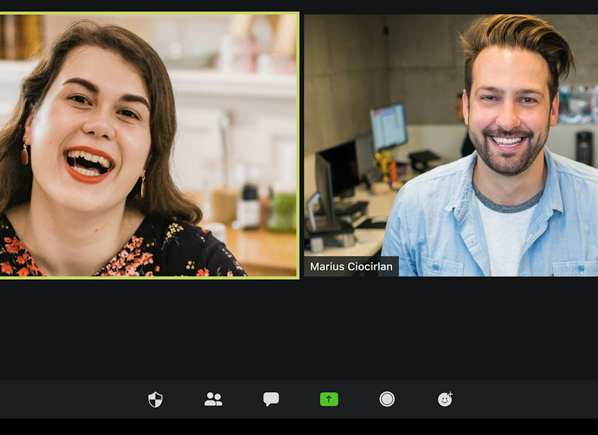Open the Chat speech bubble
598x435 pixels.
coord(271,399)
